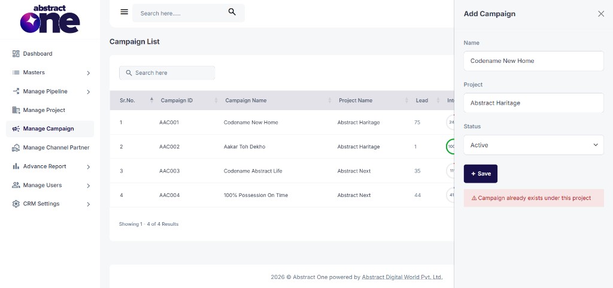Viewport: 613px width, 288px height.
Task: Click the Dashboard grid icon
Action: coord(16,53)
